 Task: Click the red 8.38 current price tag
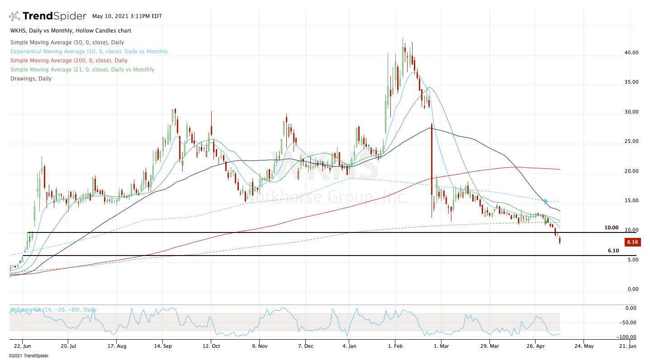pyautogui.click(x=631, y=242)
